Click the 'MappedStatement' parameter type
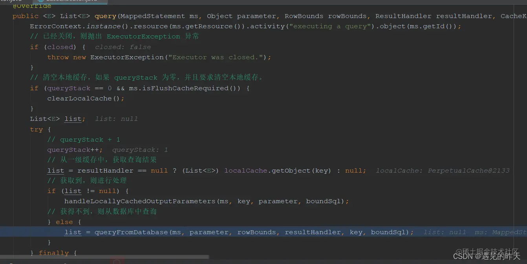The image size is (527, 264). pyautogui.click(x=153, y=16)
